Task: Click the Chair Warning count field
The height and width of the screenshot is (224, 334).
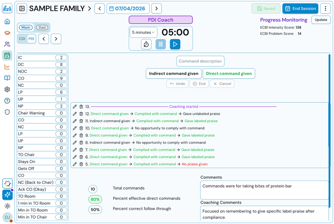Action: tap(61, 113)
